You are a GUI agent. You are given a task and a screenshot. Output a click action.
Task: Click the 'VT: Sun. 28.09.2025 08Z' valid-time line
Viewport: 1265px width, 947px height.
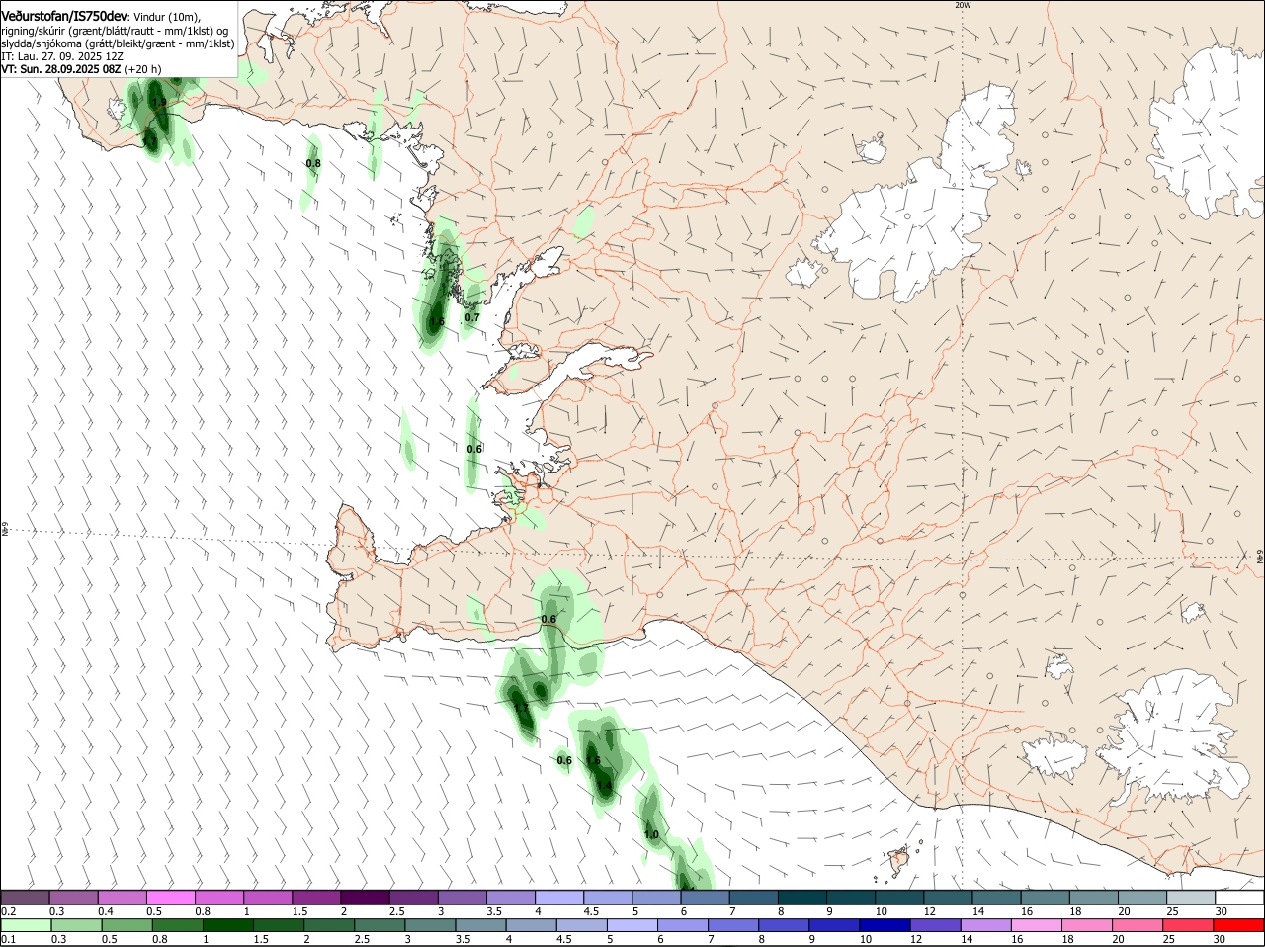[x=61, y=69]
